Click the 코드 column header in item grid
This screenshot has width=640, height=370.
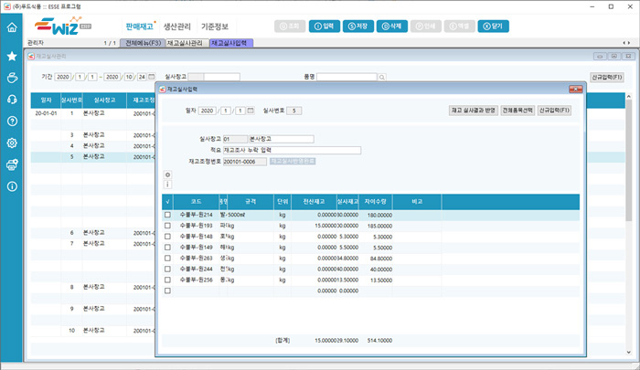tap(196, 202)
